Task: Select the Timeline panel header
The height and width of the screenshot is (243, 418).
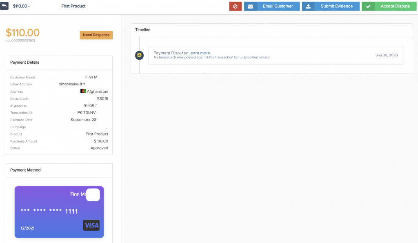Action: click(x=143, y=30)
